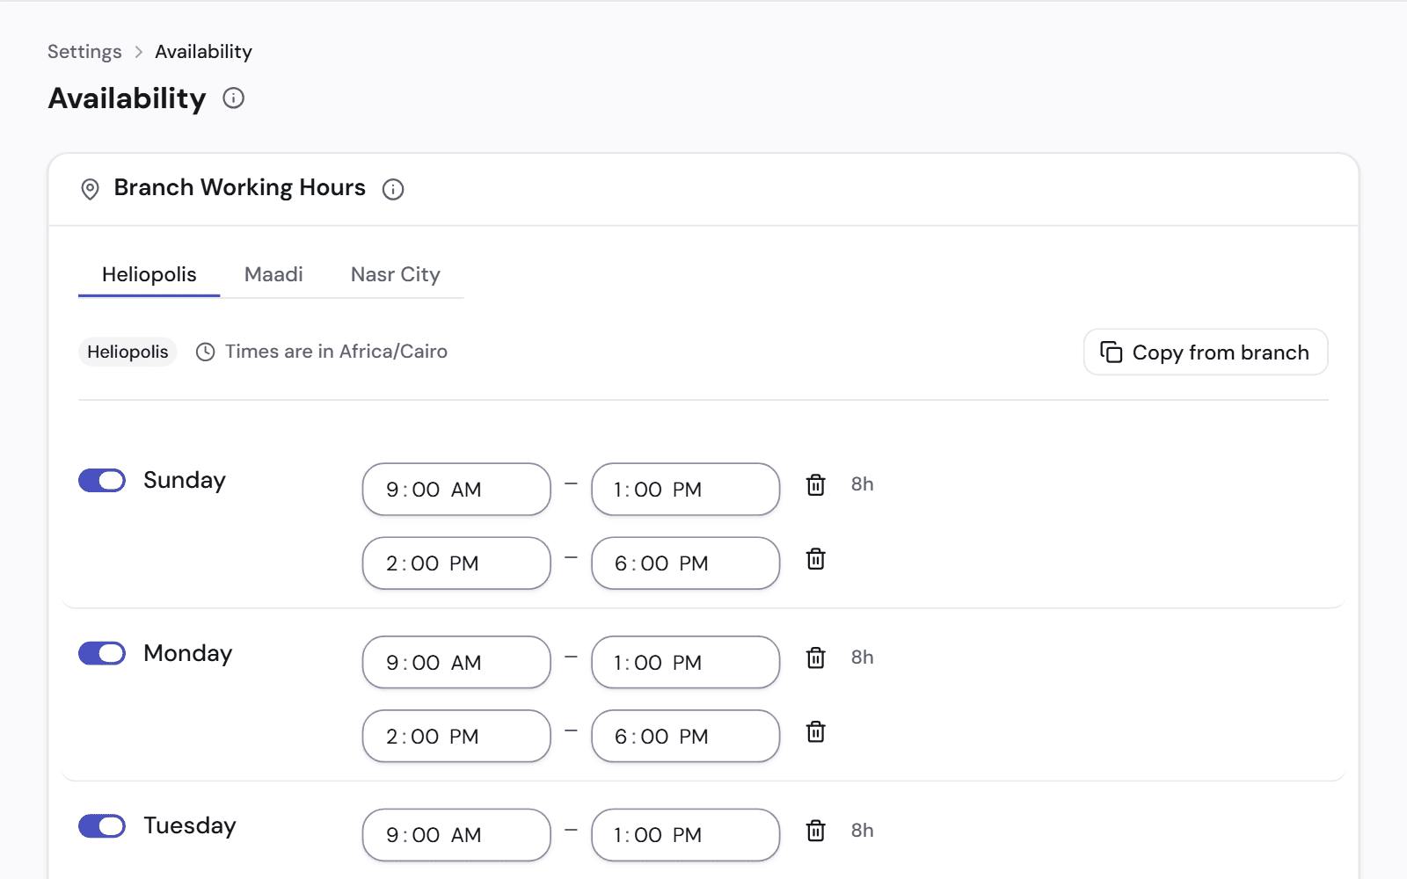The width and height of the screenshot is (1407, 879).
Task: Turn off the Monday availability switch
Action: coord(102,653)
